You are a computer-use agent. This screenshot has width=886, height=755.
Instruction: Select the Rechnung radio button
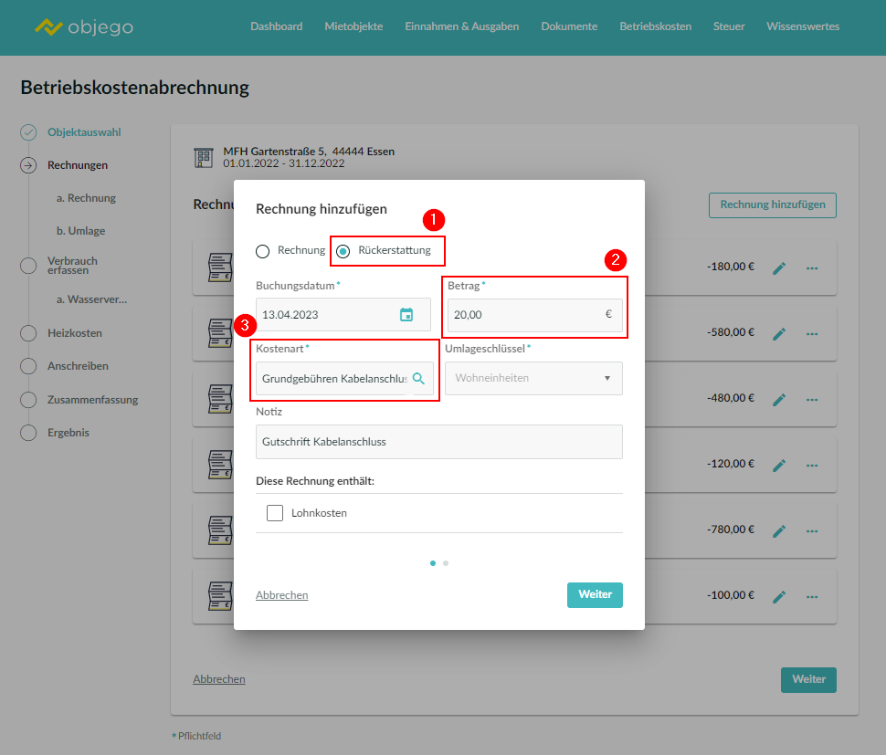pos(263,251)
